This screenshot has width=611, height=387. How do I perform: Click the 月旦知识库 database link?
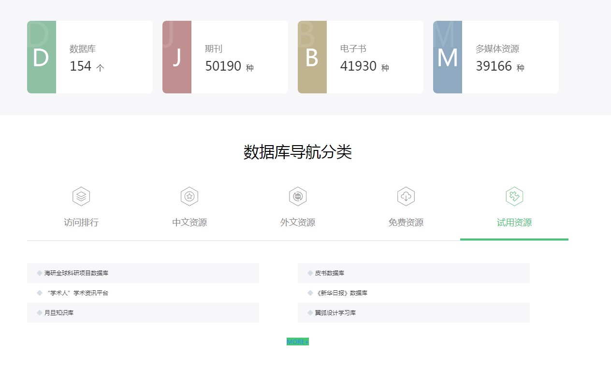tap(59, 313)
